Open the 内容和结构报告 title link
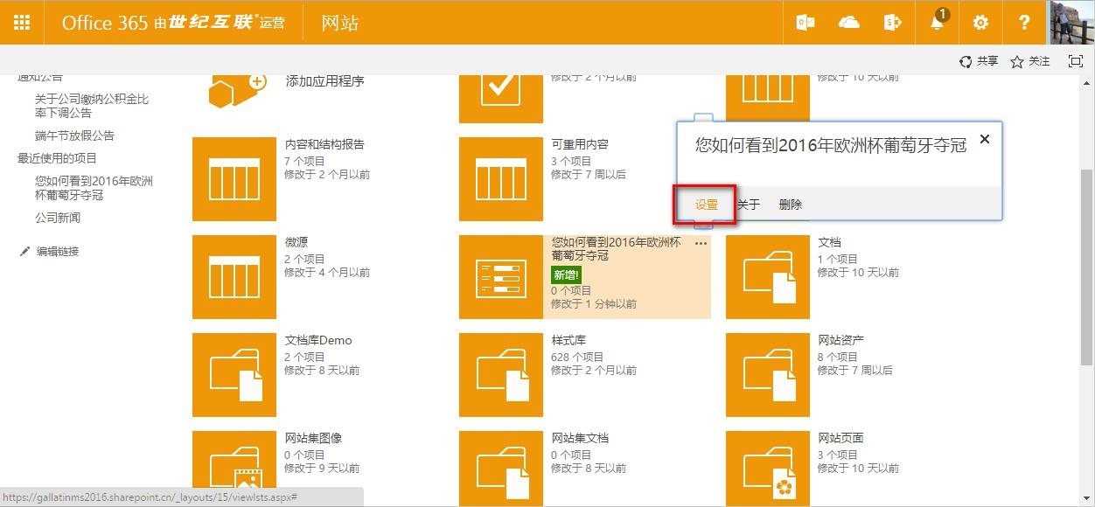This screenshot has height=507, width=1095. click(x=324, y=144)
